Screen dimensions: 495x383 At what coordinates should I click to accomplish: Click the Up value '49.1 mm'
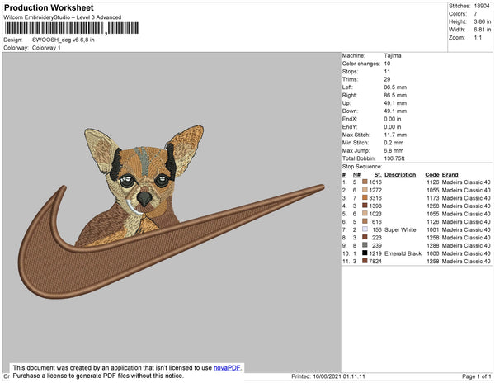point(395,103)
